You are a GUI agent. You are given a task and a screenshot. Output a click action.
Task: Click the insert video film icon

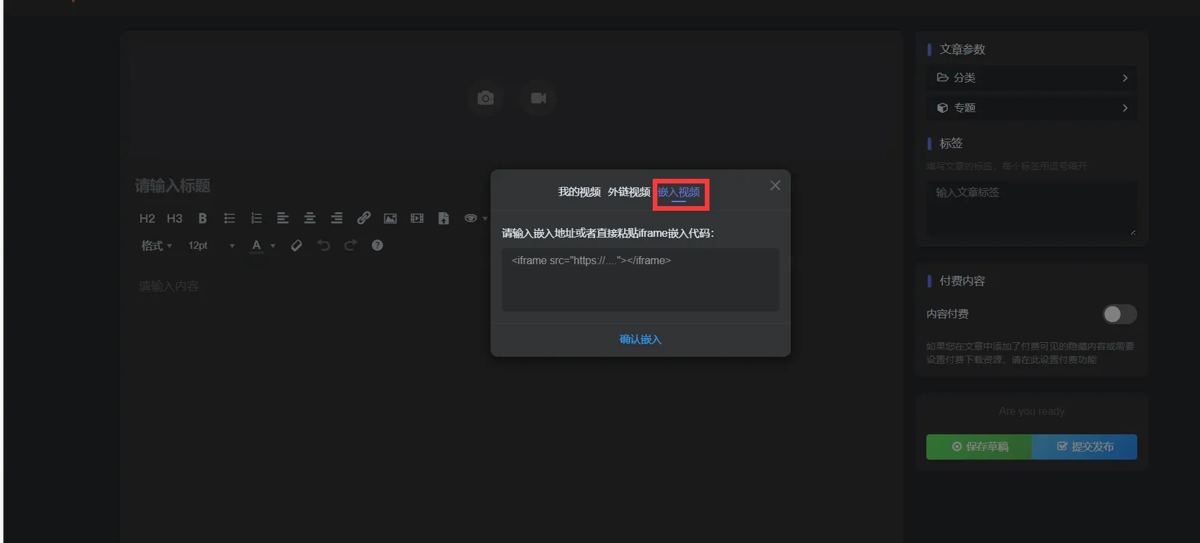[417, 218]
